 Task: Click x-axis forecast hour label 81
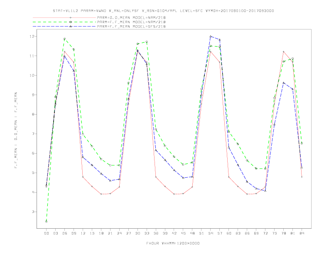coord(293,233)
